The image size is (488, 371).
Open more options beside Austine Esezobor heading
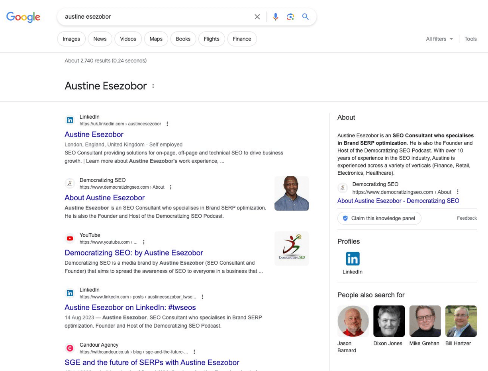(x=153, y=86)
